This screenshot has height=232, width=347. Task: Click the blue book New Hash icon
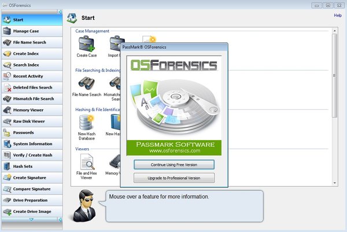tap(116, 122)
